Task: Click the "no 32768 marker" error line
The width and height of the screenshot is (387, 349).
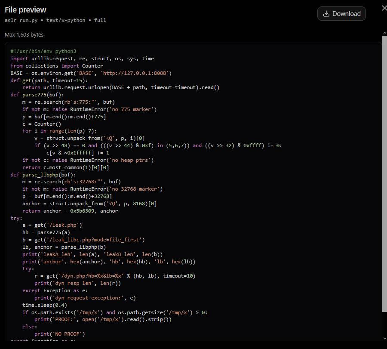Action: pyautogui.click(x=92, y=189)
